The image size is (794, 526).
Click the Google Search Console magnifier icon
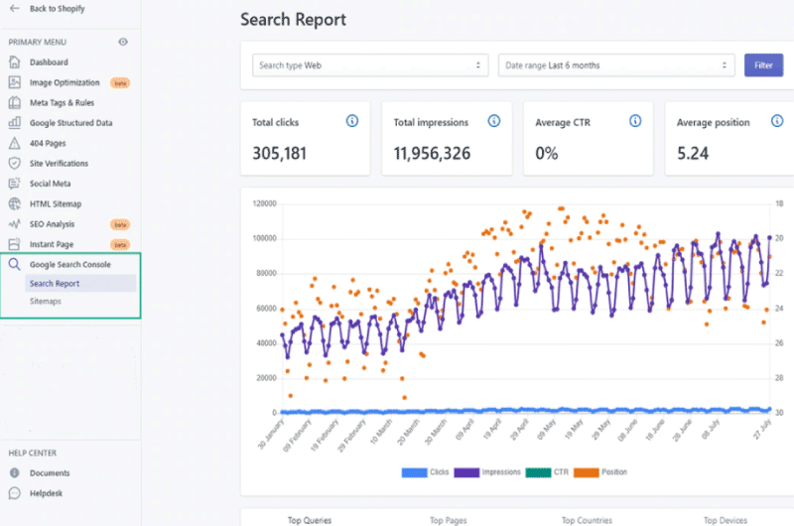tap(15, 264)
